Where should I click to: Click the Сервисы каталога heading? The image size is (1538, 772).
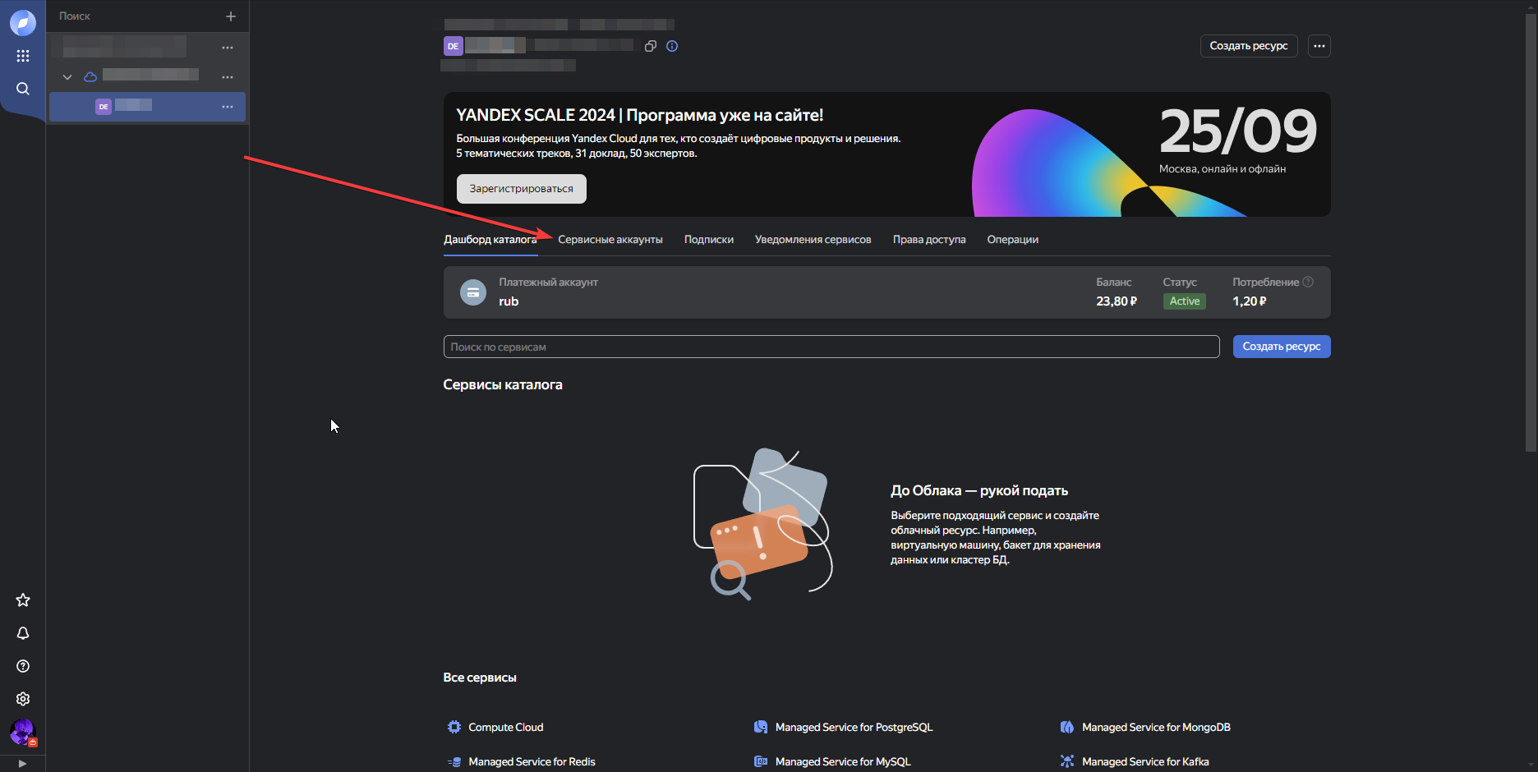coord(503,384)
